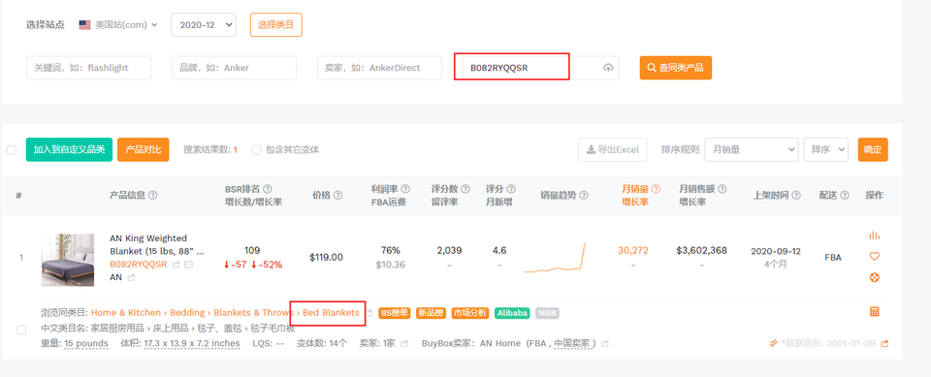Open 美国站(com) site dropdown

[118, 25]
